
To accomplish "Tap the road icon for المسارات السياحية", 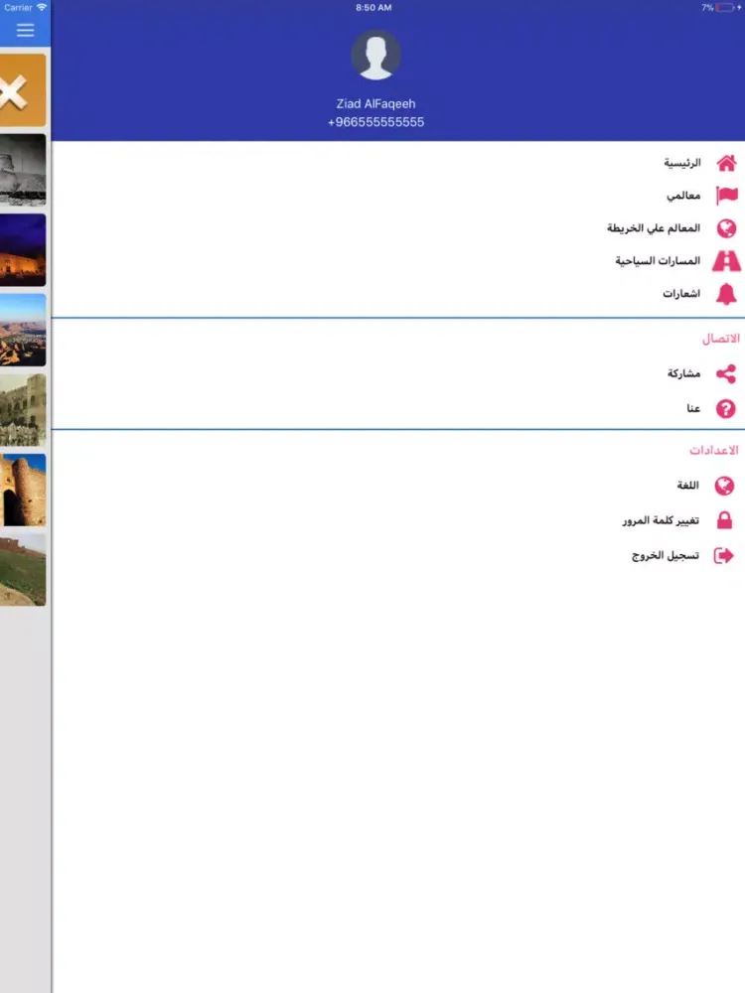I will pos(726,261).
